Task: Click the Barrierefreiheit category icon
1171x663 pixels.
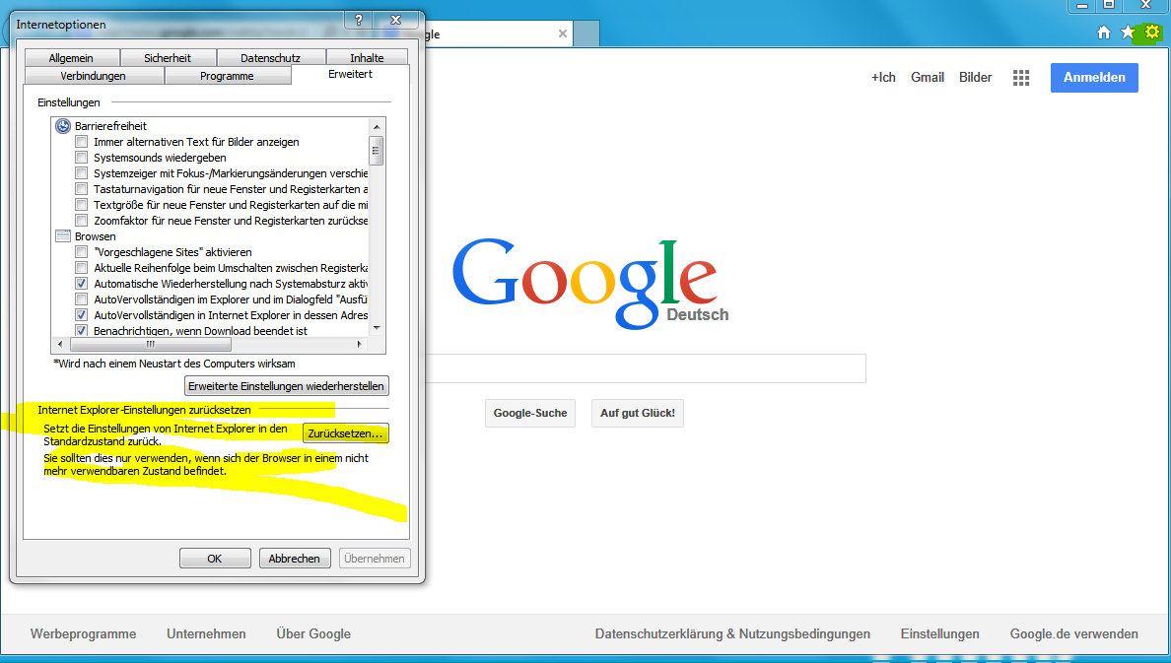Action: pyautogui.click(x=63, y=126)
